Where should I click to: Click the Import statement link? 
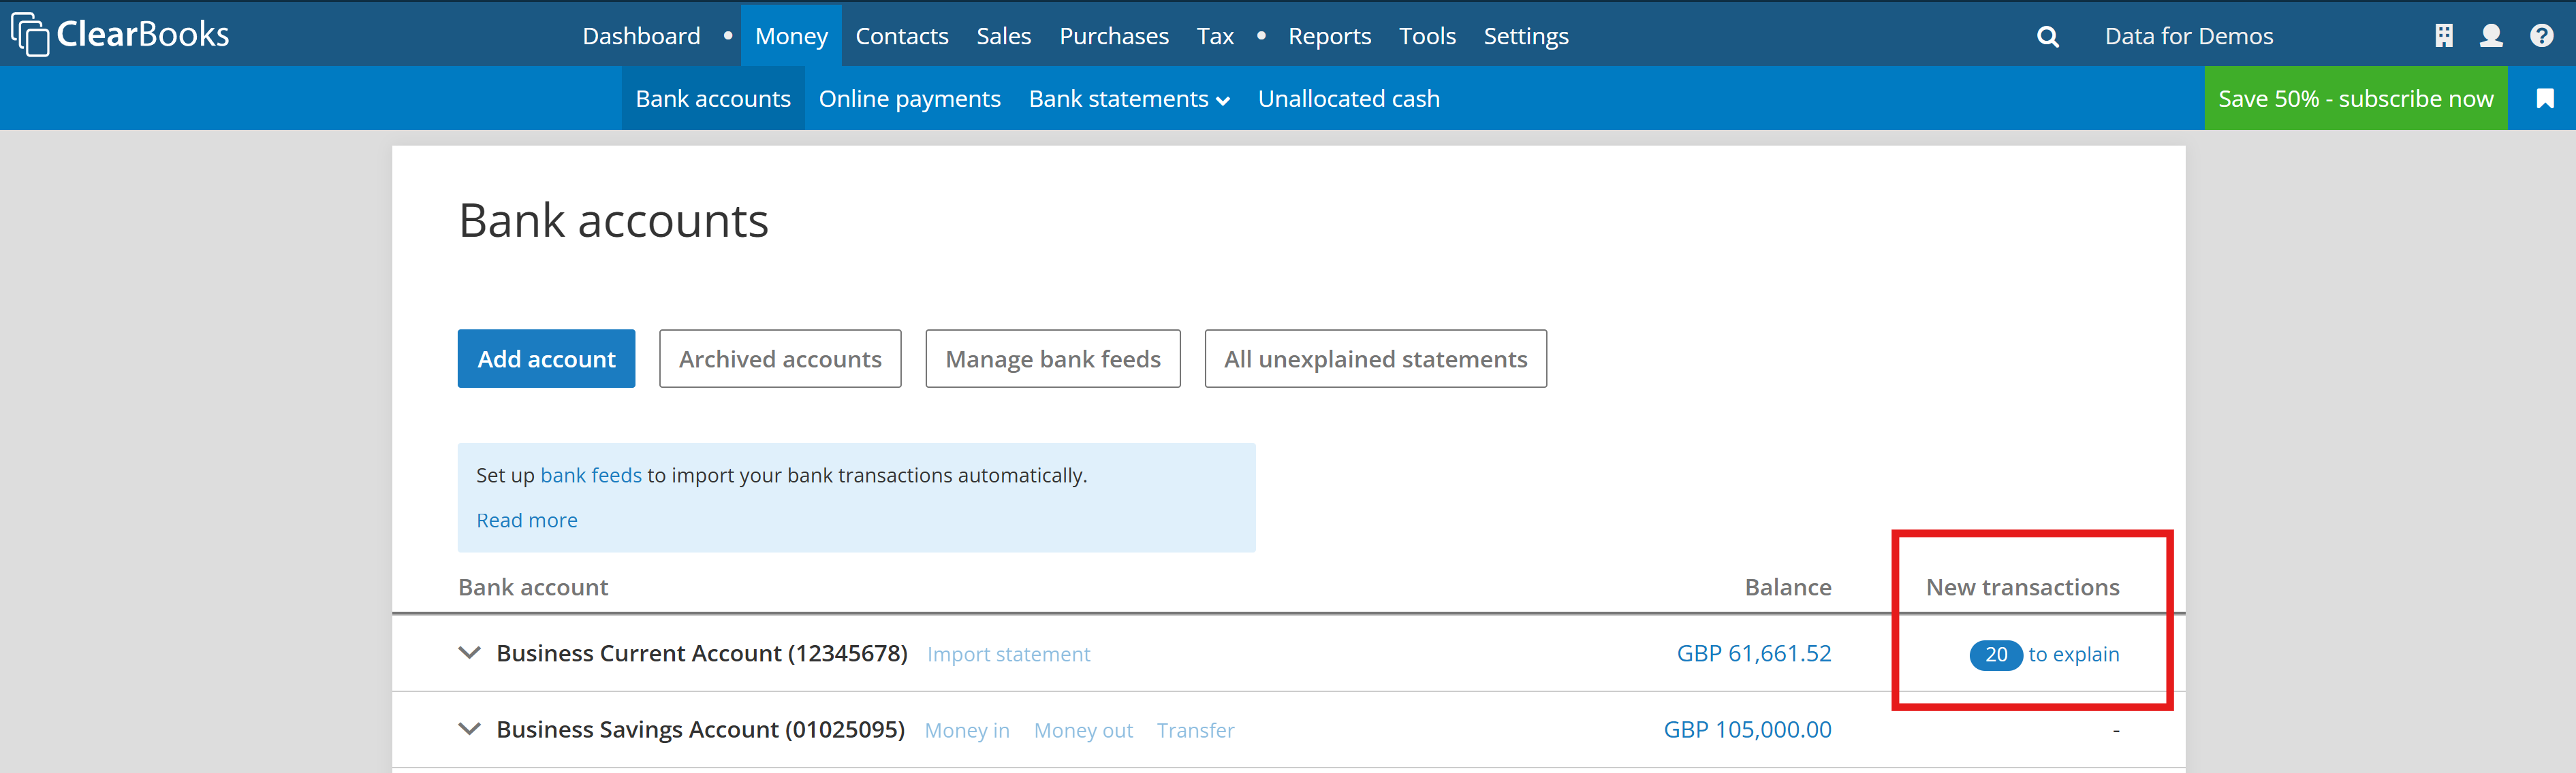click(1008, 654)
